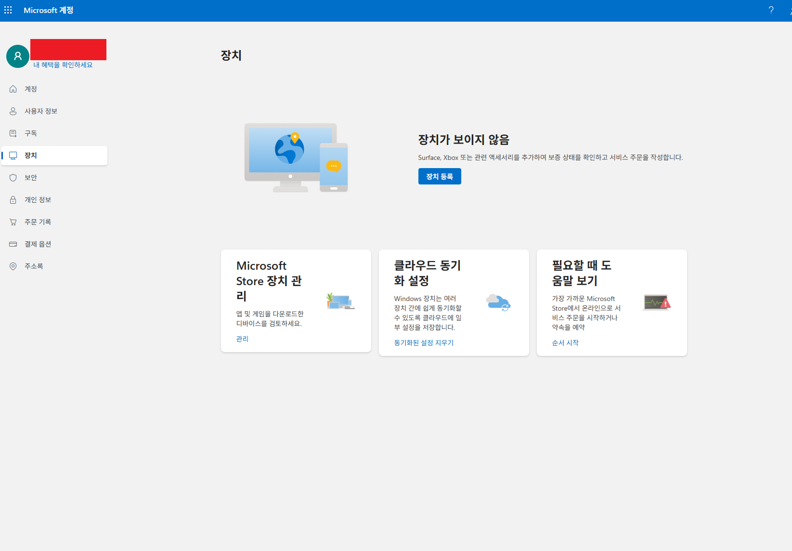Click the subscription icon beside 구독
The width and height of the screenshot is (792, 551).
pyautogui.click(x=13, y=133)
